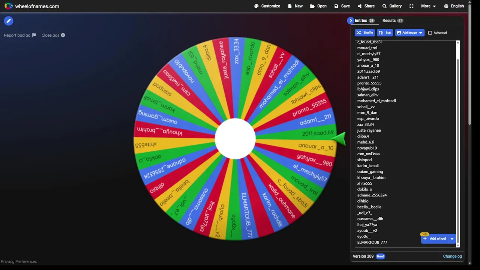Click the Shuffle icon in entries toolbar
Viewport: 480px width, 270px height.
[x=359, y=33]
